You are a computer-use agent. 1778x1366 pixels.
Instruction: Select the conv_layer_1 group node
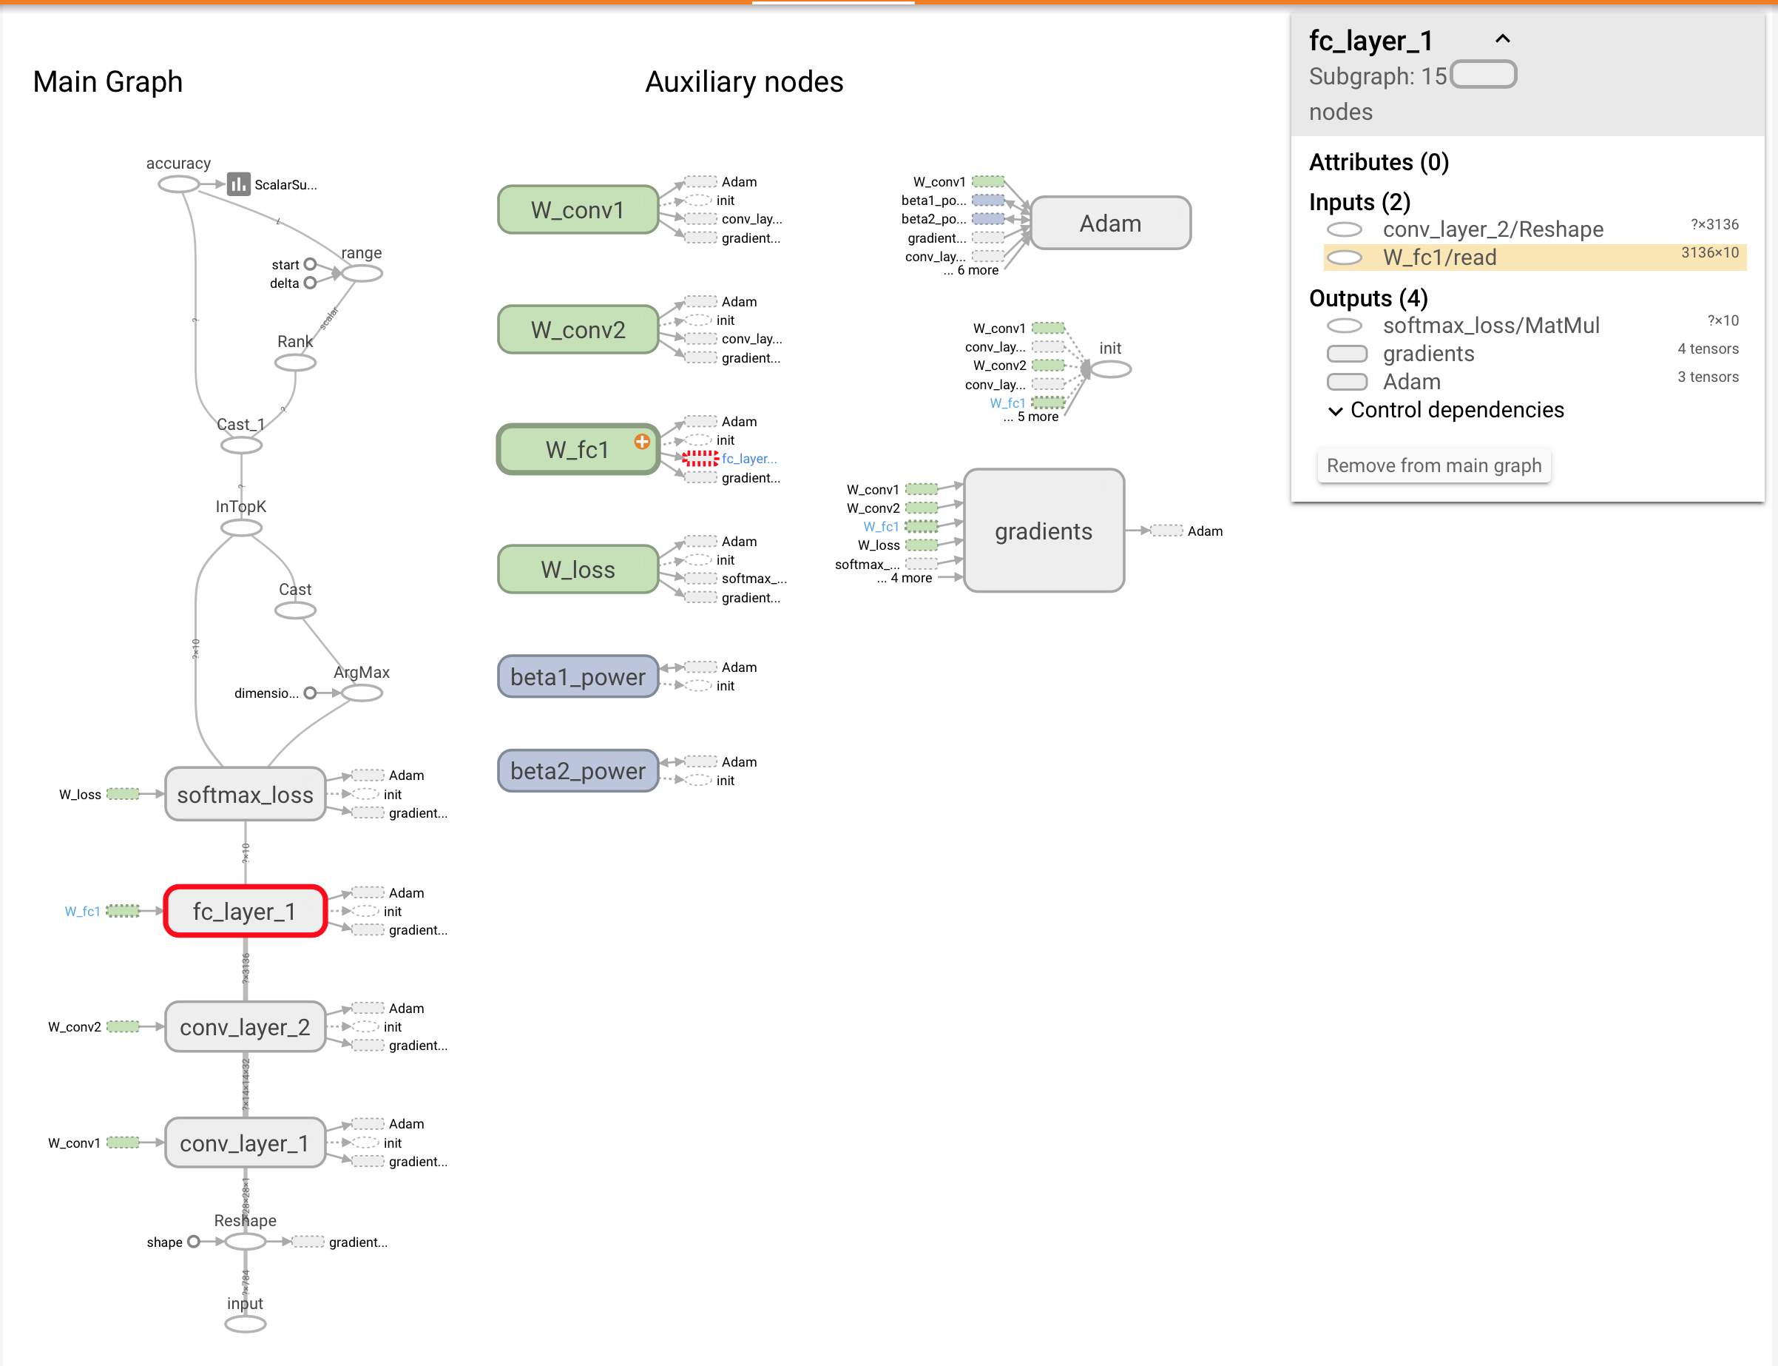pyautogui.click(x=245, y=1143)
